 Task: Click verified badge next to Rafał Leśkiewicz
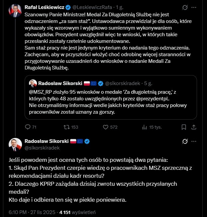(x=68, y=7)
